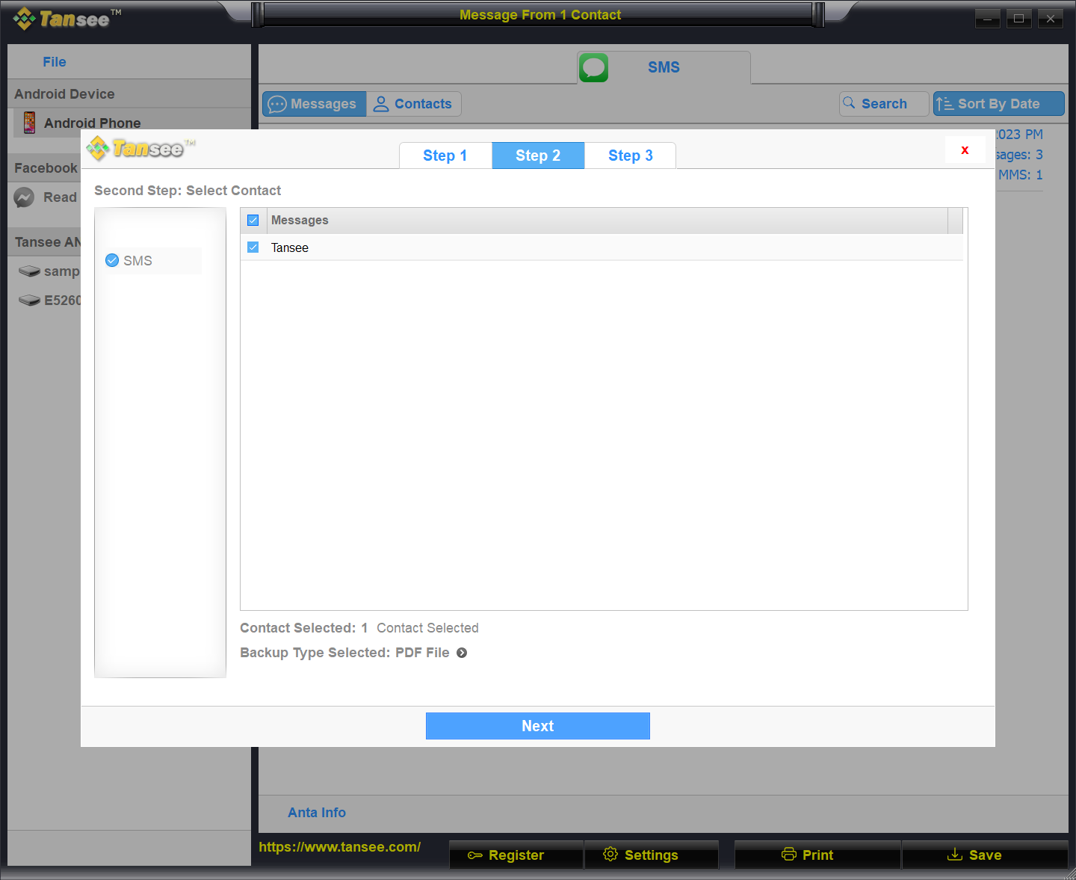The image size is (1076, 880).
Task: Click the Messages column header
Action: tap(607, 221)
